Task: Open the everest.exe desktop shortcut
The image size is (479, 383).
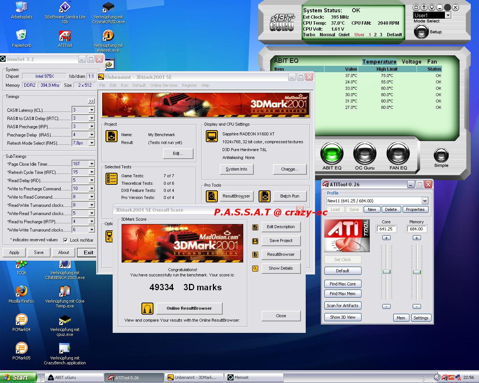Action: pyautogui.click(x=109, y=41)
